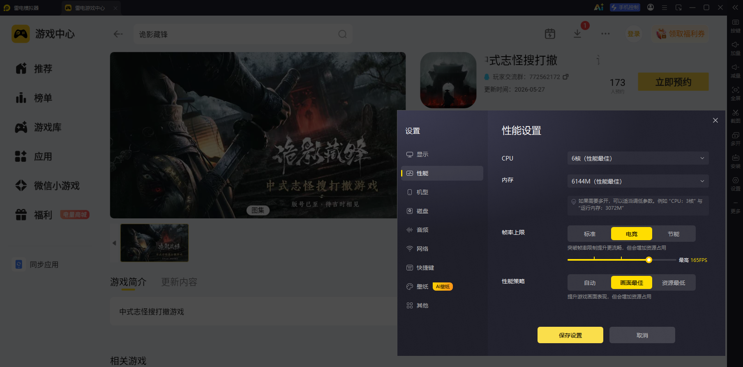Open 微信小游戏 in the sidebar
This screenshot has width=743, height=367.
[47, 186]
